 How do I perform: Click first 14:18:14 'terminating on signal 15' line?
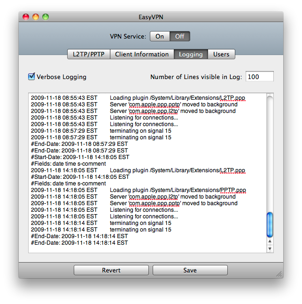(x=101, y=223)
